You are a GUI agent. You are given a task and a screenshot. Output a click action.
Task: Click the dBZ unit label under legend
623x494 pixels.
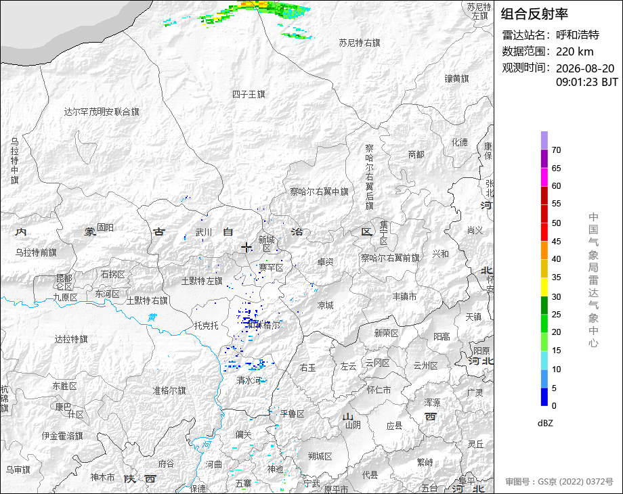pos(545,424)
